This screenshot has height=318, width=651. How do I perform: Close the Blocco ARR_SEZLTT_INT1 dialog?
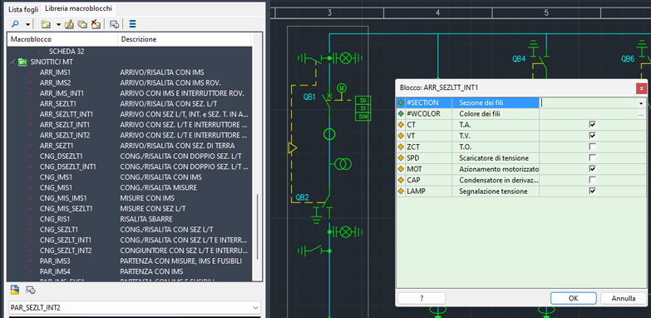coord(642,88)
